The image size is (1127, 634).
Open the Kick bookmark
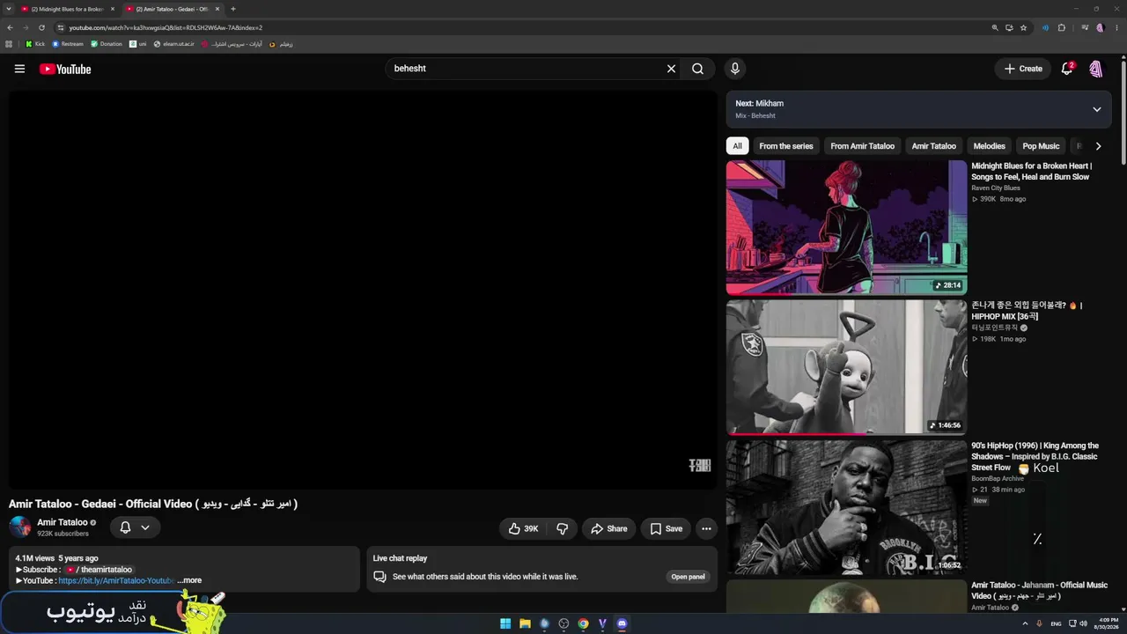[x=35, y=44]
